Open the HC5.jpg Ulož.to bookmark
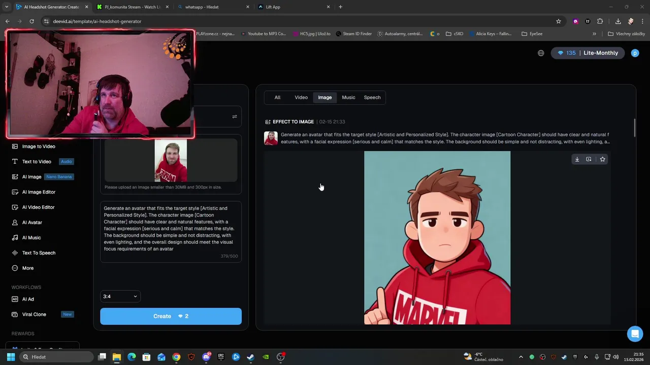The image size is (650, 365). coord(312,34)
